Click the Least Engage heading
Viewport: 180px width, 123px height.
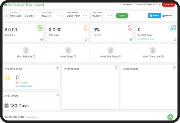point(130,69)
